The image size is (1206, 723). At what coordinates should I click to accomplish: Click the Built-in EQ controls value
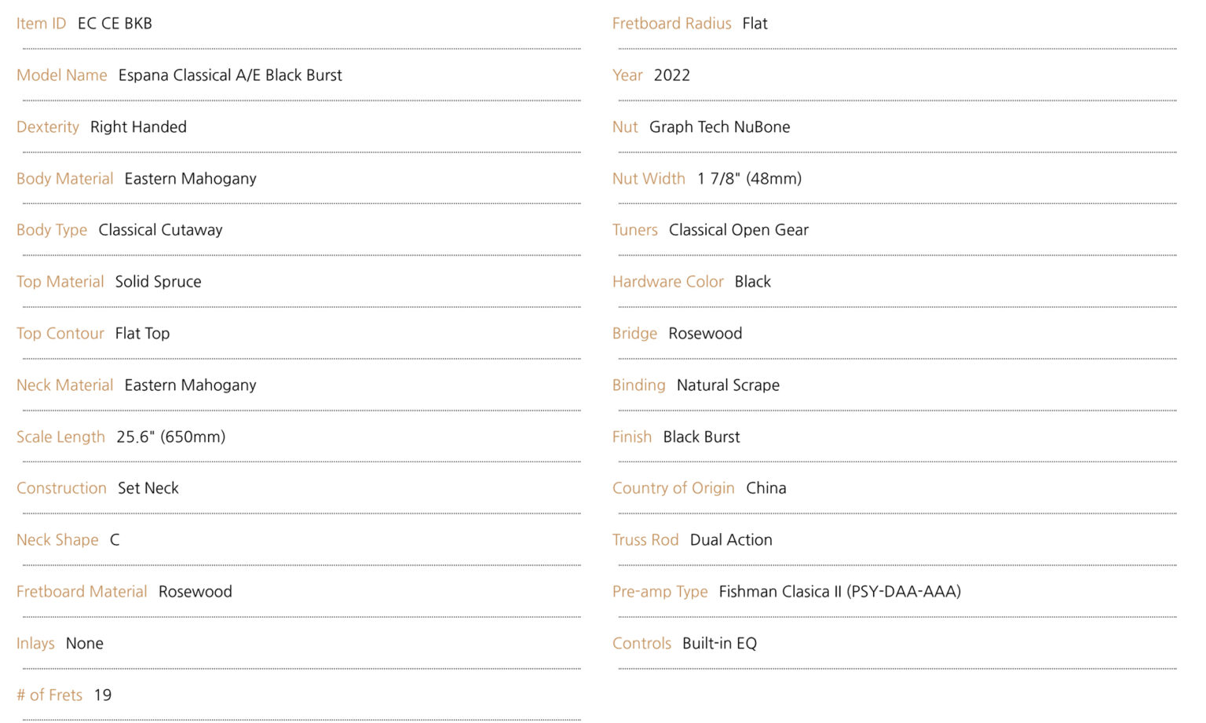[x=719, y=644]
